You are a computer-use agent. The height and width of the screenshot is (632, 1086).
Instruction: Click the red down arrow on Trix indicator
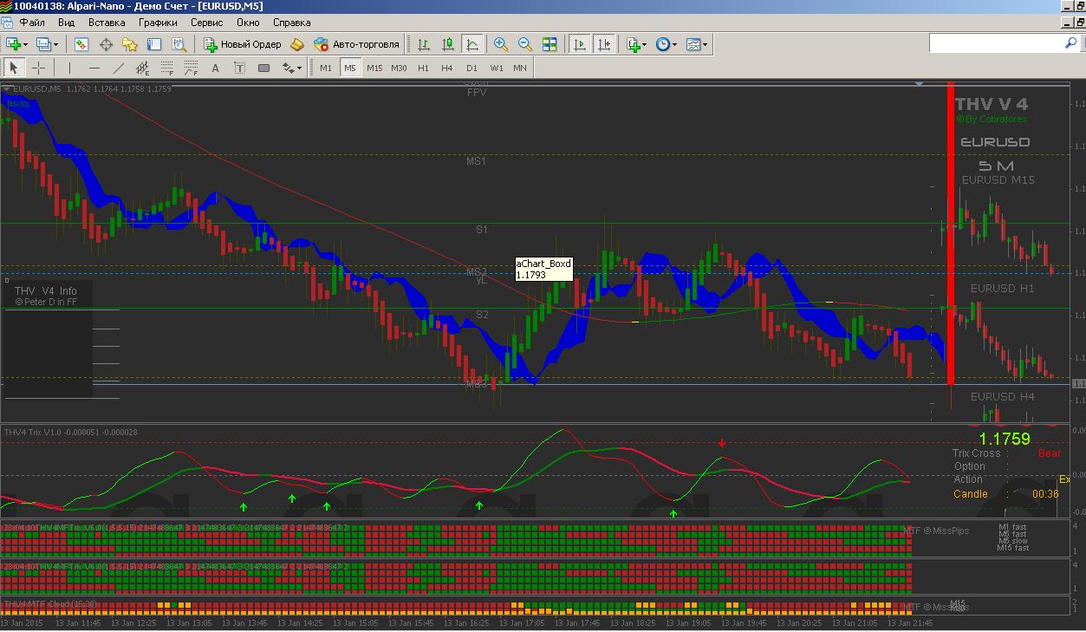coord(722,444)
